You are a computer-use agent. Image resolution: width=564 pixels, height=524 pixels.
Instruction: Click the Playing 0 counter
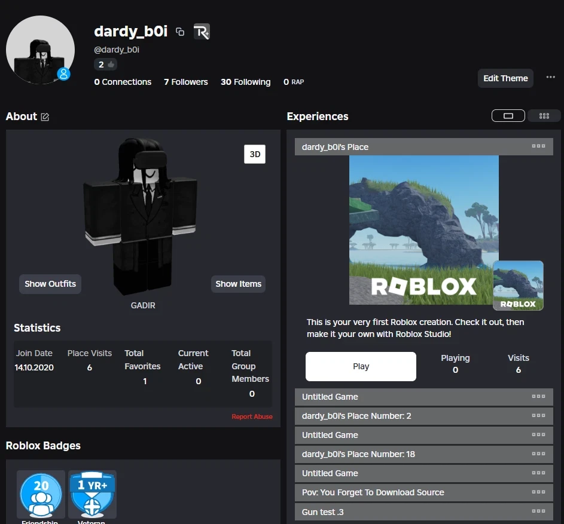[x=455, y=364]
